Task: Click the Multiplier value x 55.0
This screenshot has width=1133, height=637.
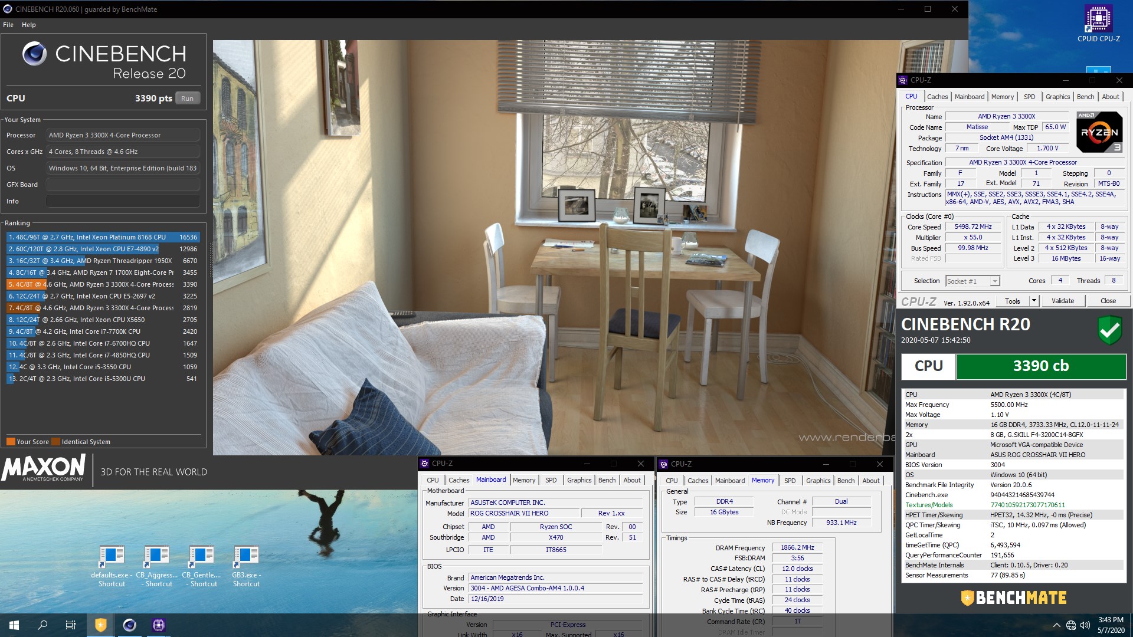Action: [973, 238]
